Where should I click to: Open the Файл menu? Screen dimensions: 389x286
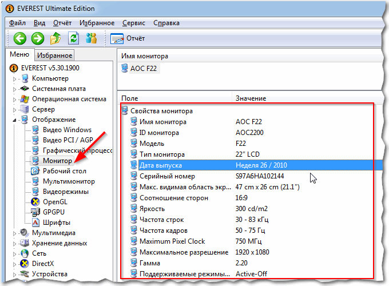[17, 23]
